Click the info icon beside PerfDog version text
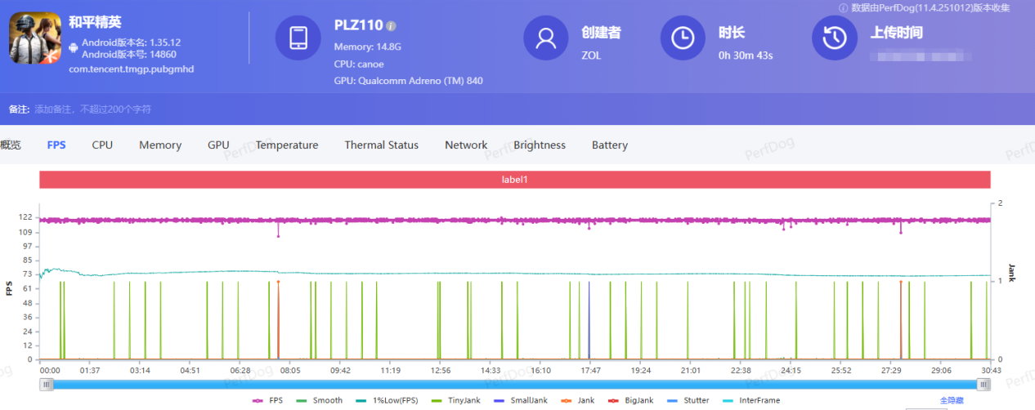1035x410 pixels. [x=843, y=7]
